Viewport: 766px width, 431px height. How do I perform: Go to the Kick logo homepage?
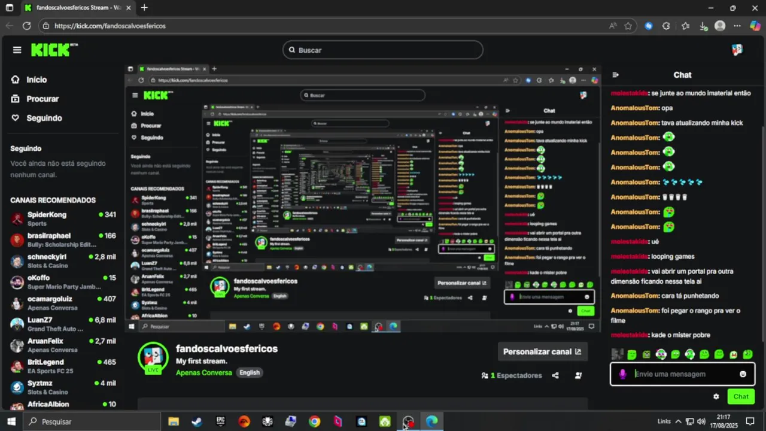pyautogui.click(x=54, y=50)
